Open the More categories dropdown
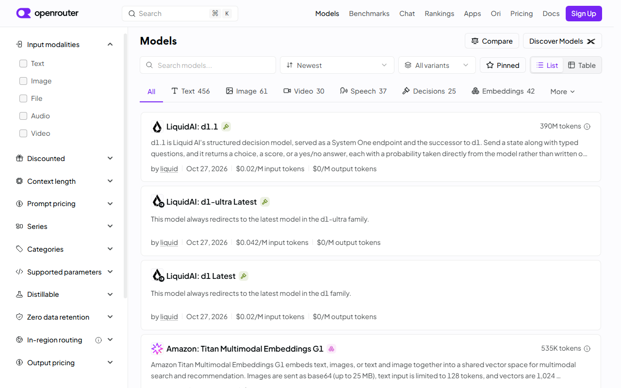This screenshot has width=621, height=388. [x=562, y=92]
